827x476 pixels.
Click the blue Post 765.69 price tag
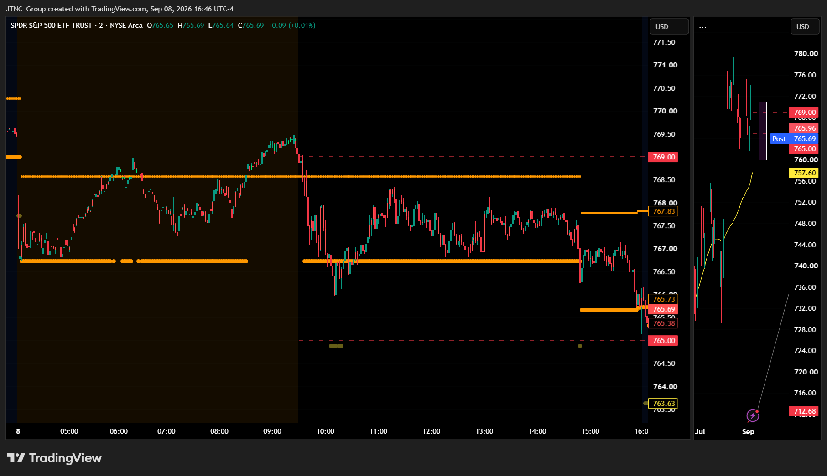(x=794, y=138)
